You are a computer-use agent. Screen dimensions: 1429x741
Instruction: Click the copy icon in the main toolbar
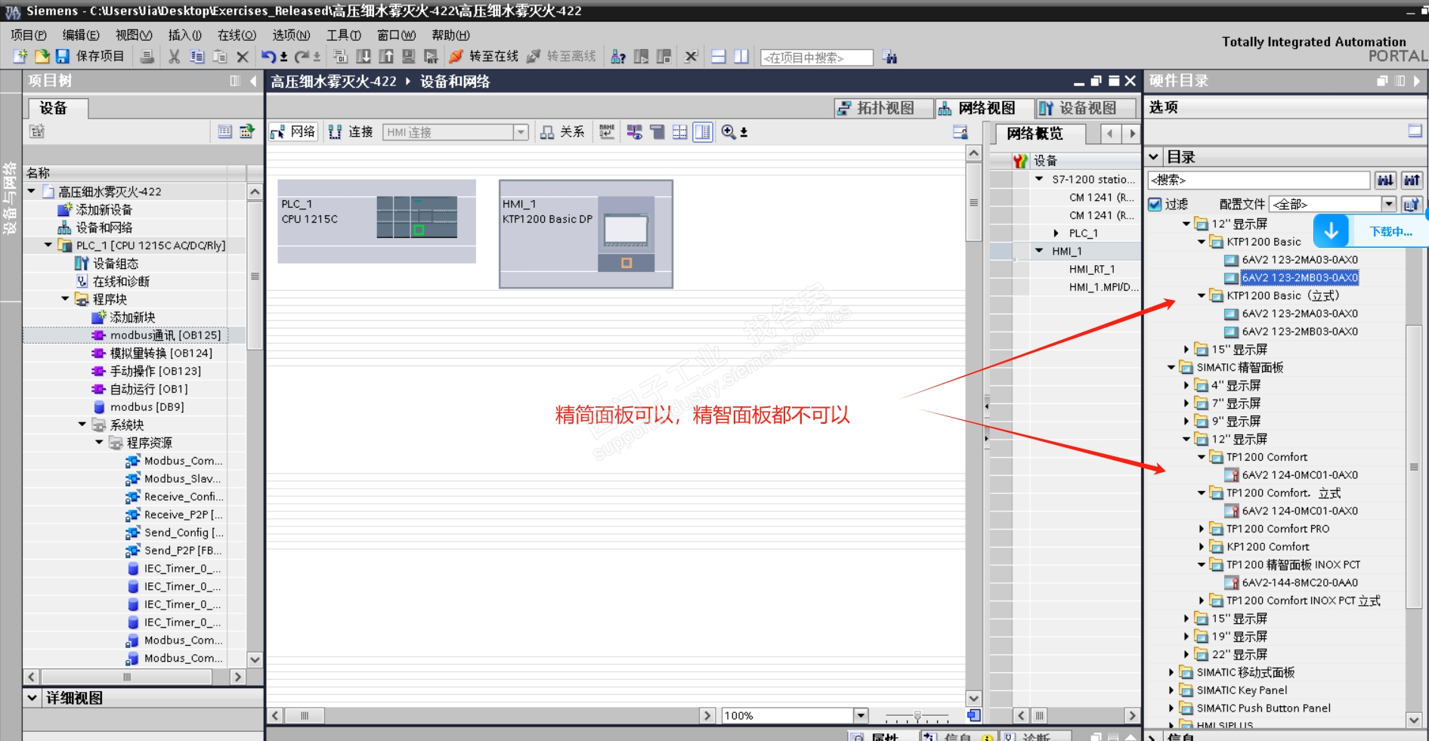coord(197,57)
